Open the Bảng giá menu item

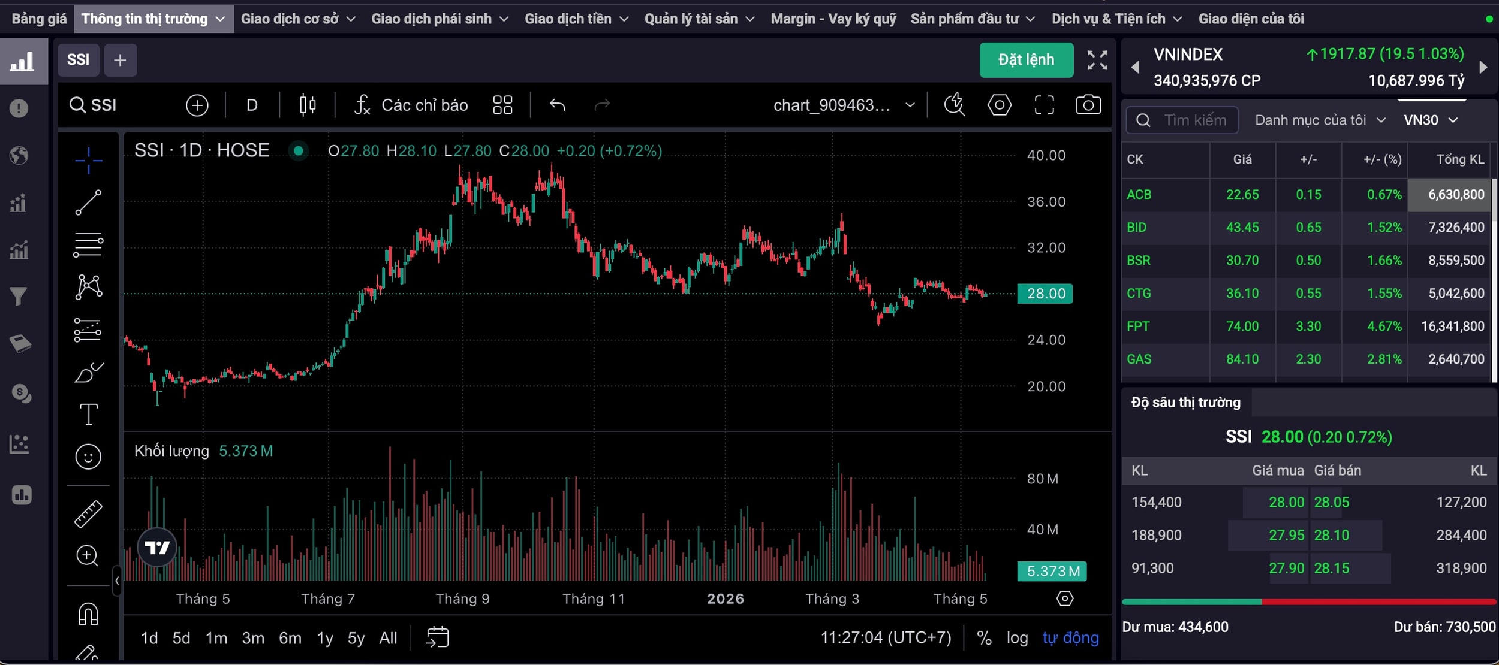pyautogui.click(x=39, y=19)
